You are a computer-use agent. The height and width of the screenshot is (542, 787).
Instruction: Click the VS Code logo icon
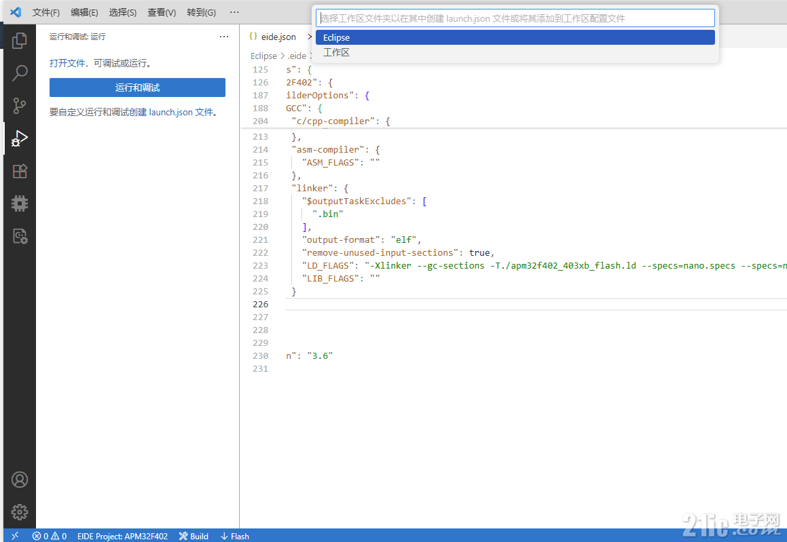click(16, 12)
